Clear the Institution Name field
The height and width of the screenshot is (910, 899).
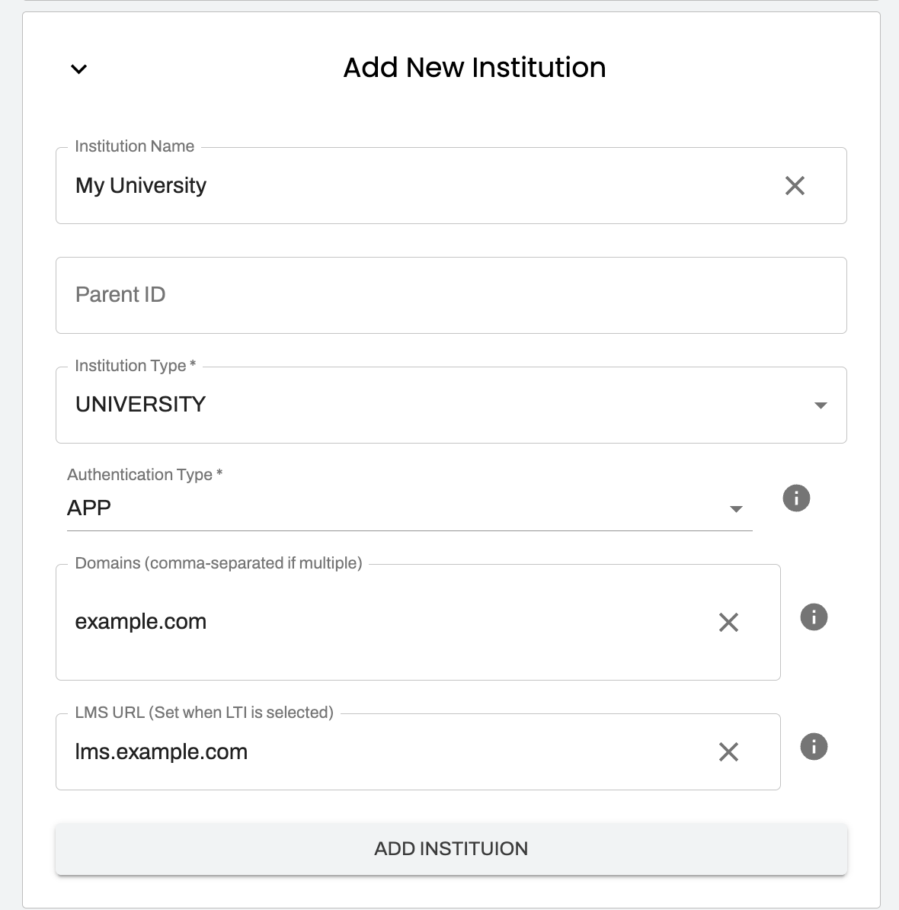pyautogui.click(x=795, y=186)
